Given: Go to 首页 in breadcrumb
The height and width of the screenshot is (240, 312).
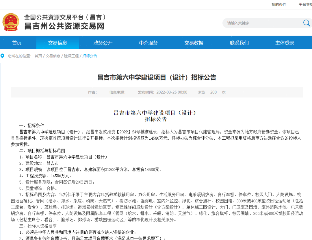Looking at the screenshot, I should (x=38, y=56).
